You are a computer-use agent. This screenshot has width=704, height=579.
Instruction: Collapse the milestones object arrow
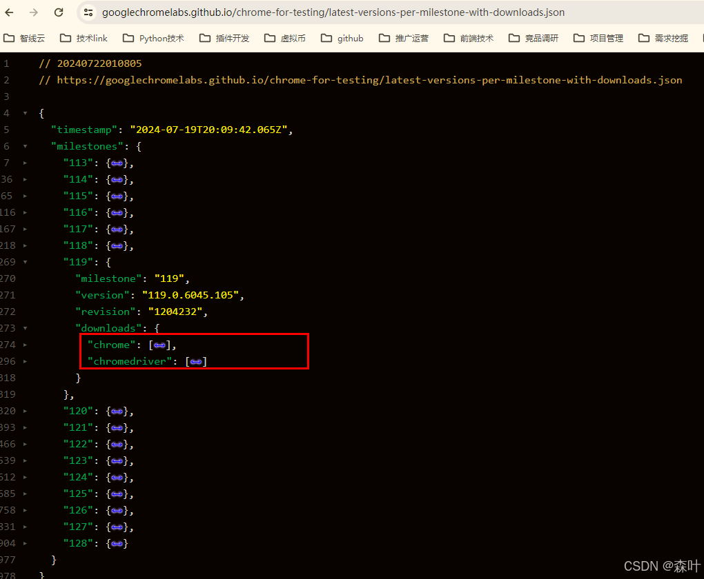25,146
